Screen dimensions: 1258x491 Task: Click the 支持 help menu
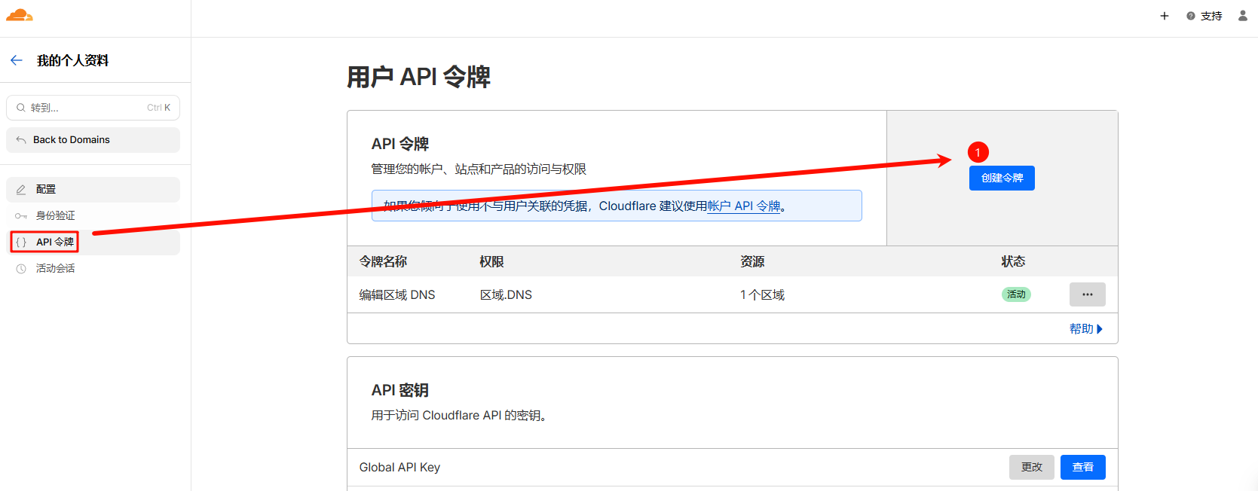[x=1204, y=16]
